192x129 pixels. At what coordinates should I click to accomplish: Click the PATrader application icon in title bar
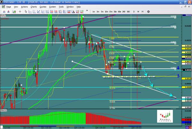[x=2, y=2]
